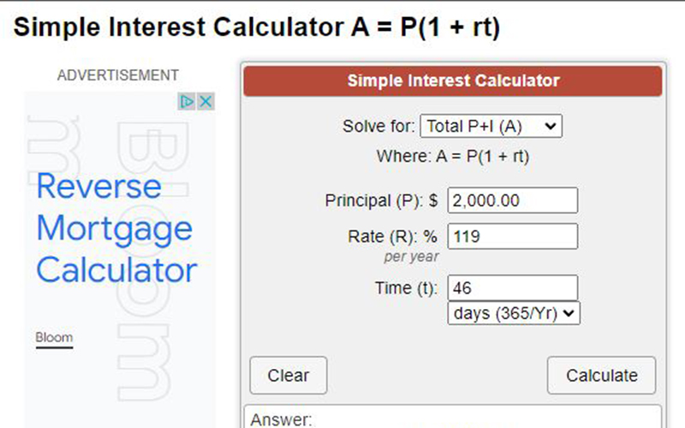Open the Solve for dropdown
685x428 pixels.
[x=491, y=126]
